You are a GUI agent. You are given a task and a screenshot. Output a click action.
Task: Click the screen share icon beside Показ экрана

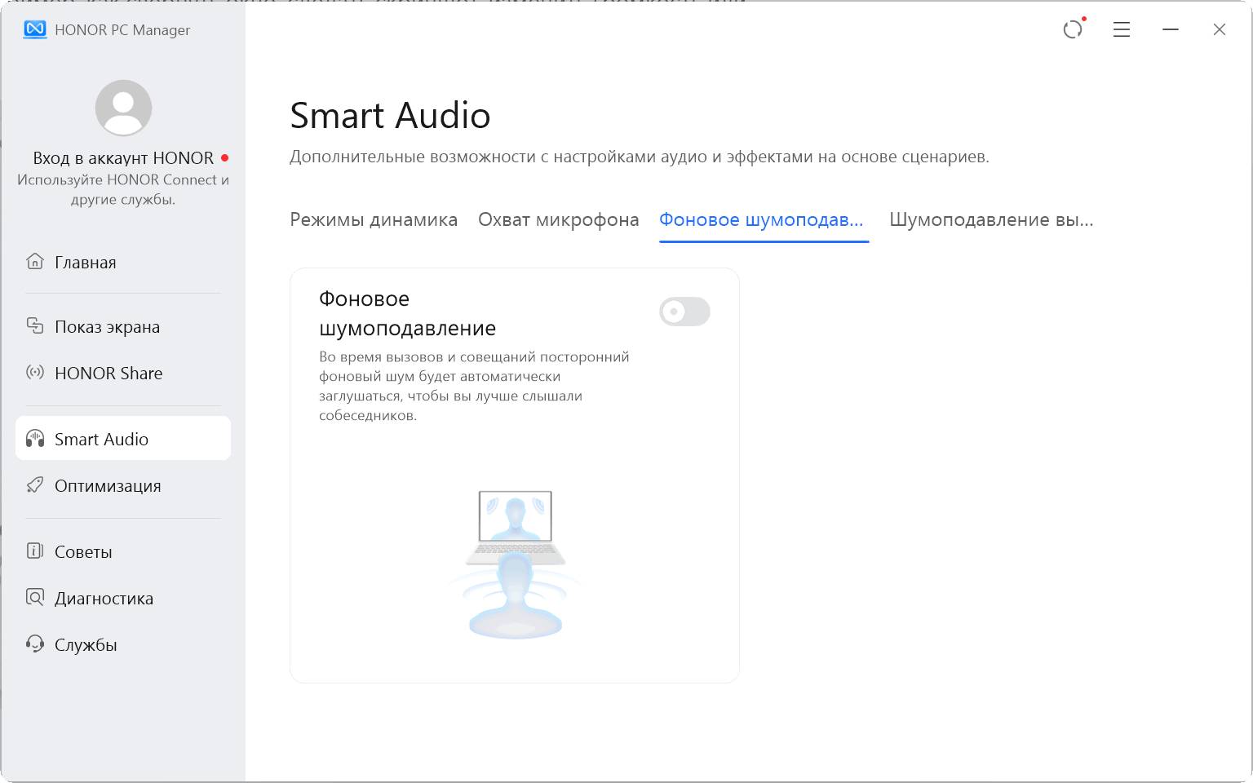(35, 326)
